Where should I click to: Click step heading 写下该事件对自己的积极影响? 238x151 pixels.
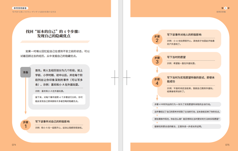point(52,121)
